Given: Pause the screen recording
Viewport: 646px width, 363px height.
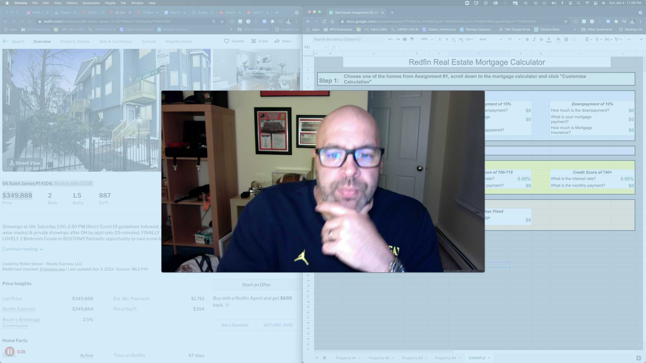Looking at the screenshot, I should pos(10,351).
